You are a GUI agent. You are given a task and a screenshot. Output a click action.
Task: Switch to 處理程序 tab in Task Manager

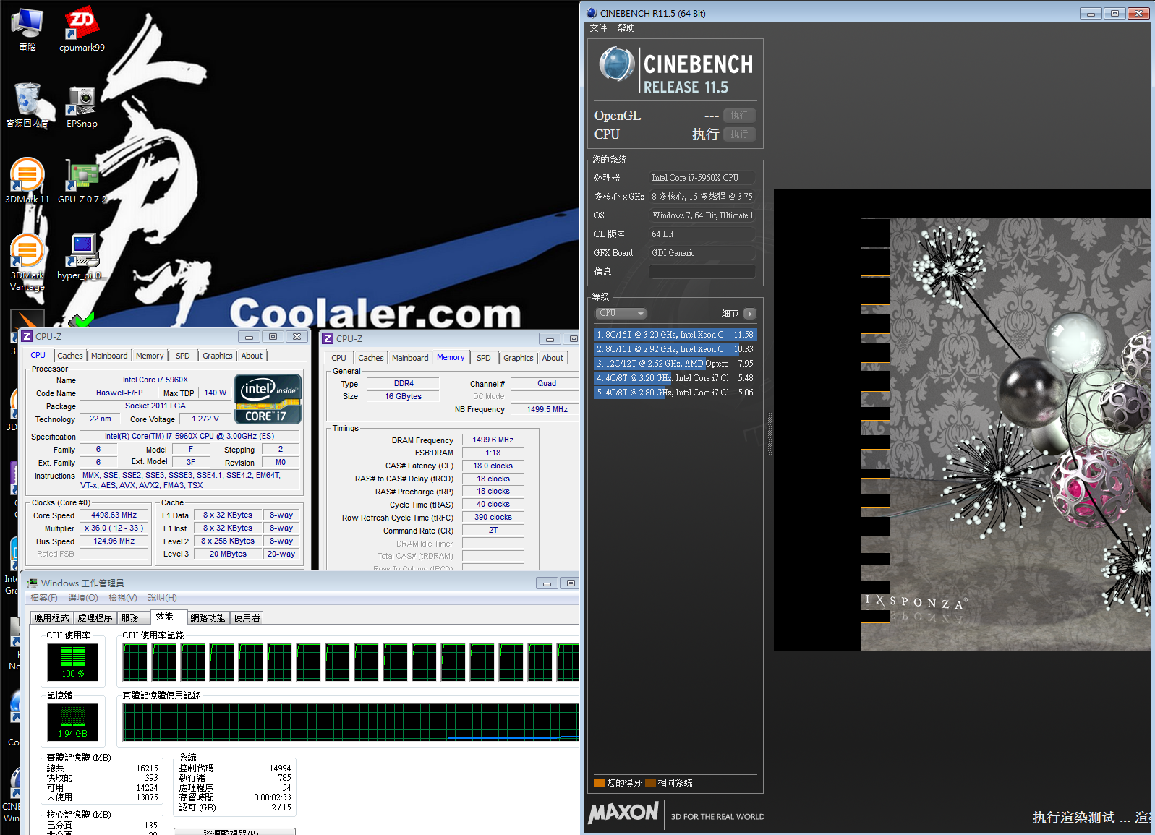95,618
